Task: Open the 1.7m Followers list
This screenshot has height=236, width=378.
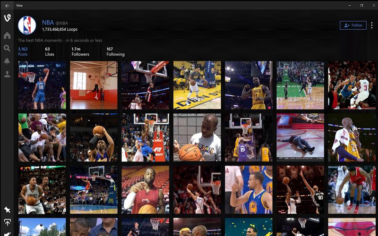Action: point(80,51)
